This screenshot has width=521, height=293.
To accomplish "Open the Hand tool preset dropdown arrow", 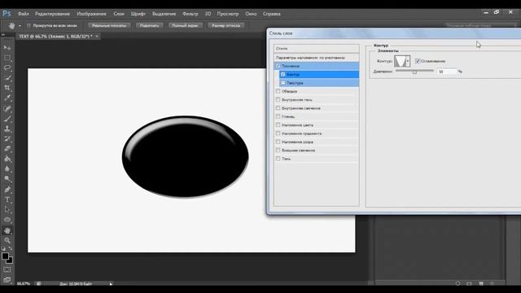I will pos(20,25).
